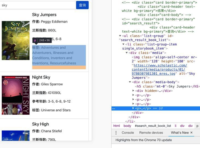Click Lexile value 790L
This screenshot has height=148, width=200.
tap(52, 140)
